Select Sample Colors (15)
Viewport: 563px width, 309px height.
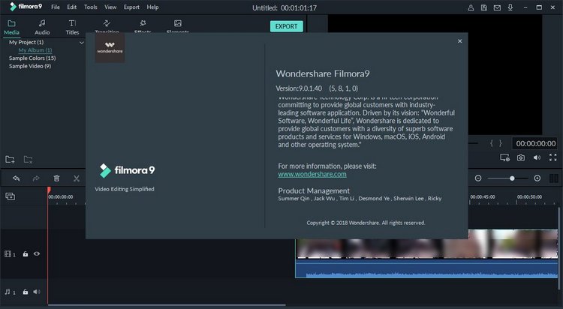pos(32,58)
